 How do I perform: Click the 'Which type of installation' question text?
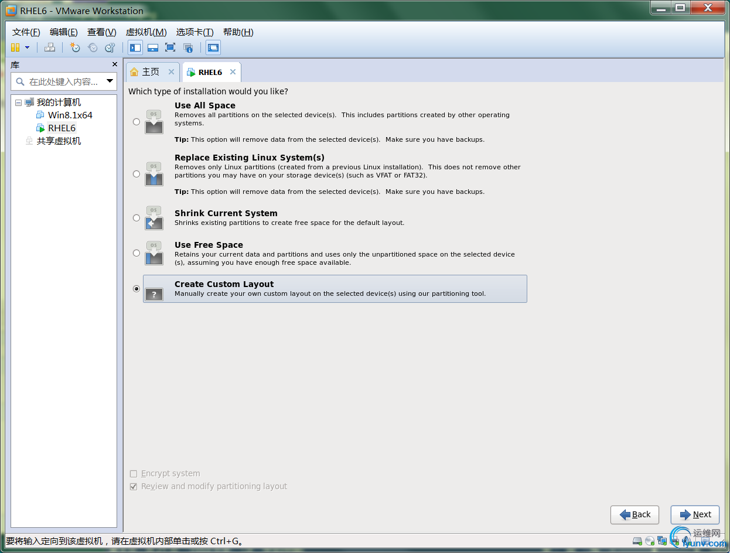[208, 91]
